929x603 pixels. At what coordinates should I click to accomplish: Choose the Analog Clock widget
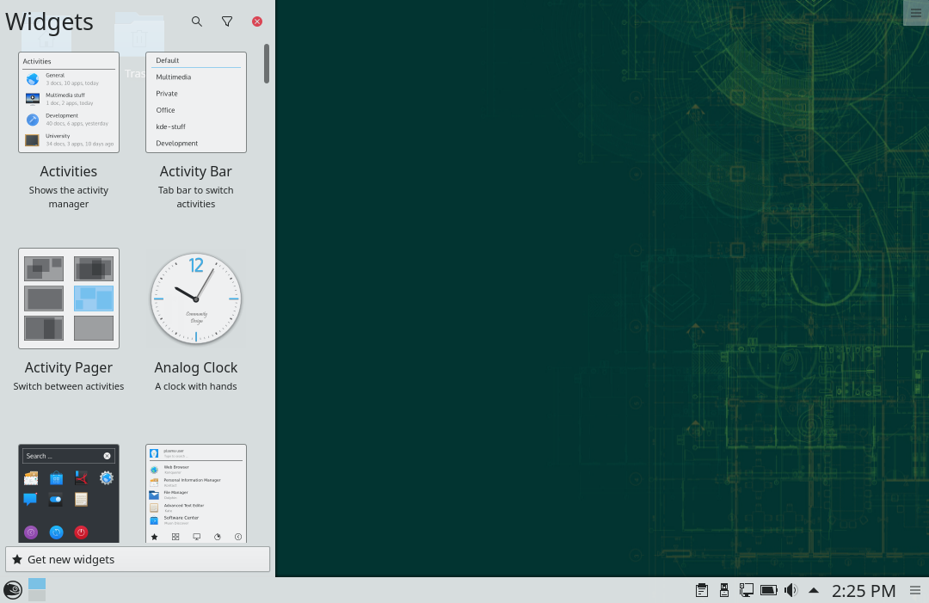pos(196,298)
